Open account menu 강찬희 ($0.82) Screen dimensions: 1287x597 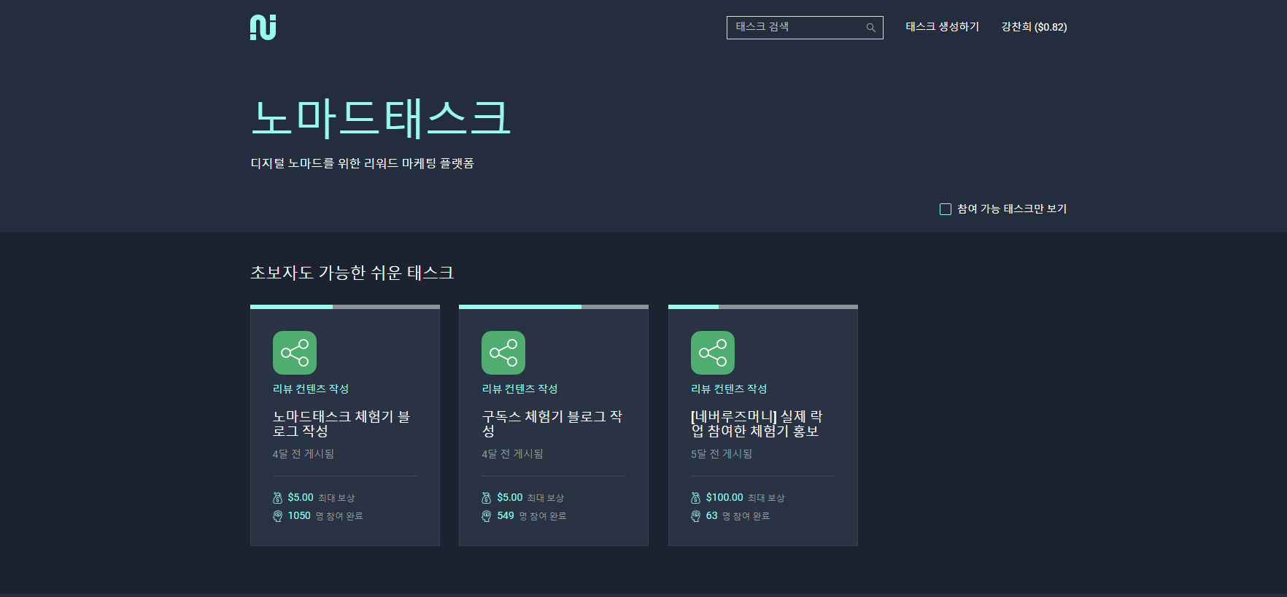[x=1034, y=27]
